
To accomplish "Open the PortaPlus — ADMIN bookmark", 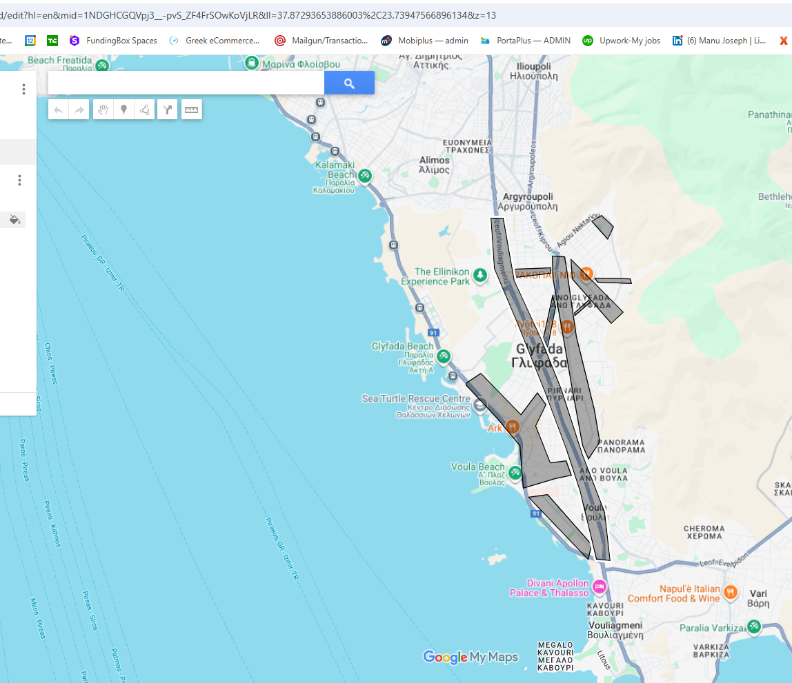I will (526, 41).
